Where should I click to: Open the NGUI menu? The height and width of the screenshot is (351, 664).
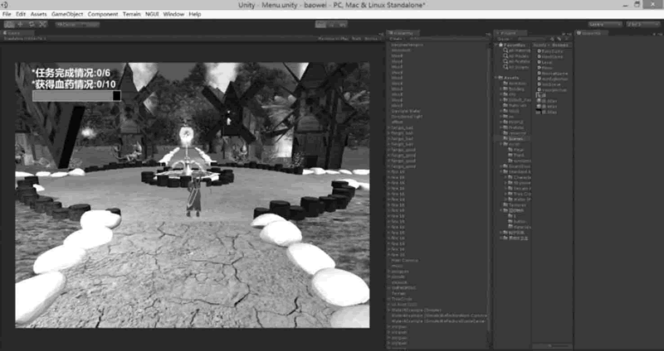151,14
